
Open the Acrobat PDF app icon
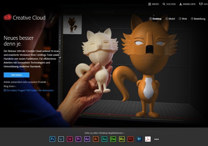pos(148,139)
